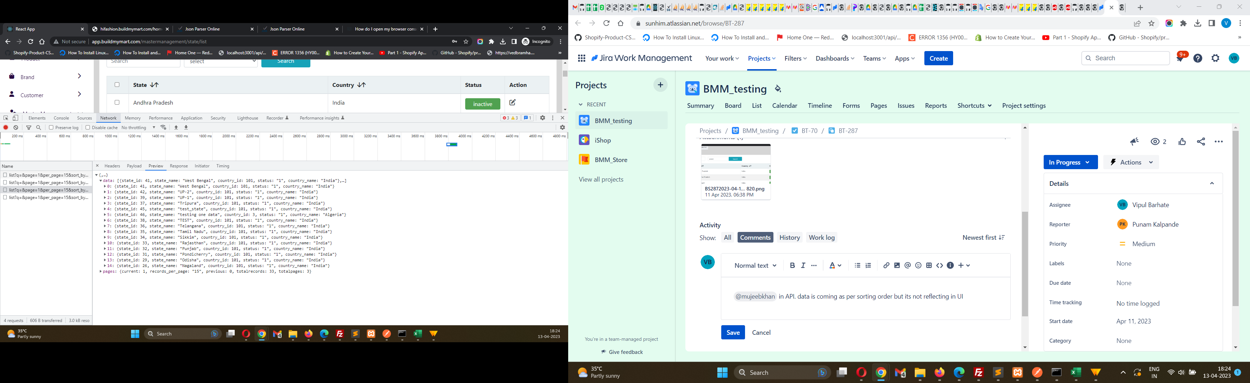Click the Jira issue content vertical scrollbar
Image resolution: width=1250 pixels, height=383 pixels.
[x=1025, y=264]
